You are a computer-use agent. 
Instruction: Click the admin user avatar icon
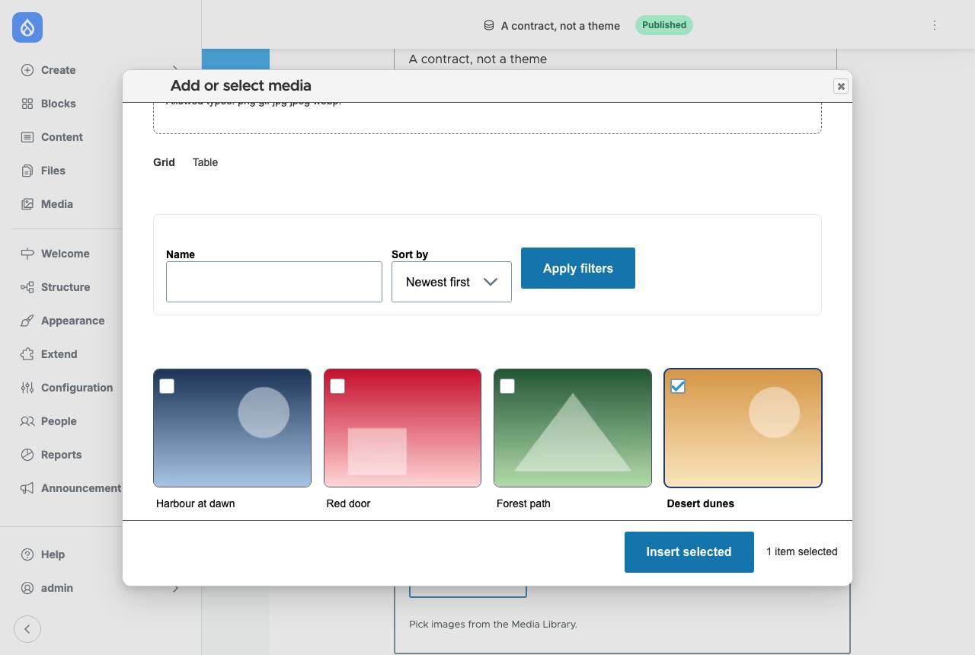tap(27, 588)
